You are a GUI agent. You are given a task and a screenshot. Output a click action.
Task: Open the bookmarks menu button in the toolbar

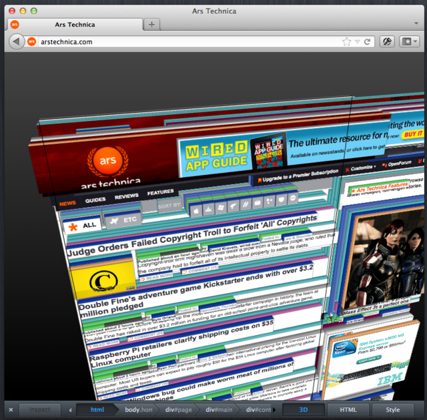(409, 41)
